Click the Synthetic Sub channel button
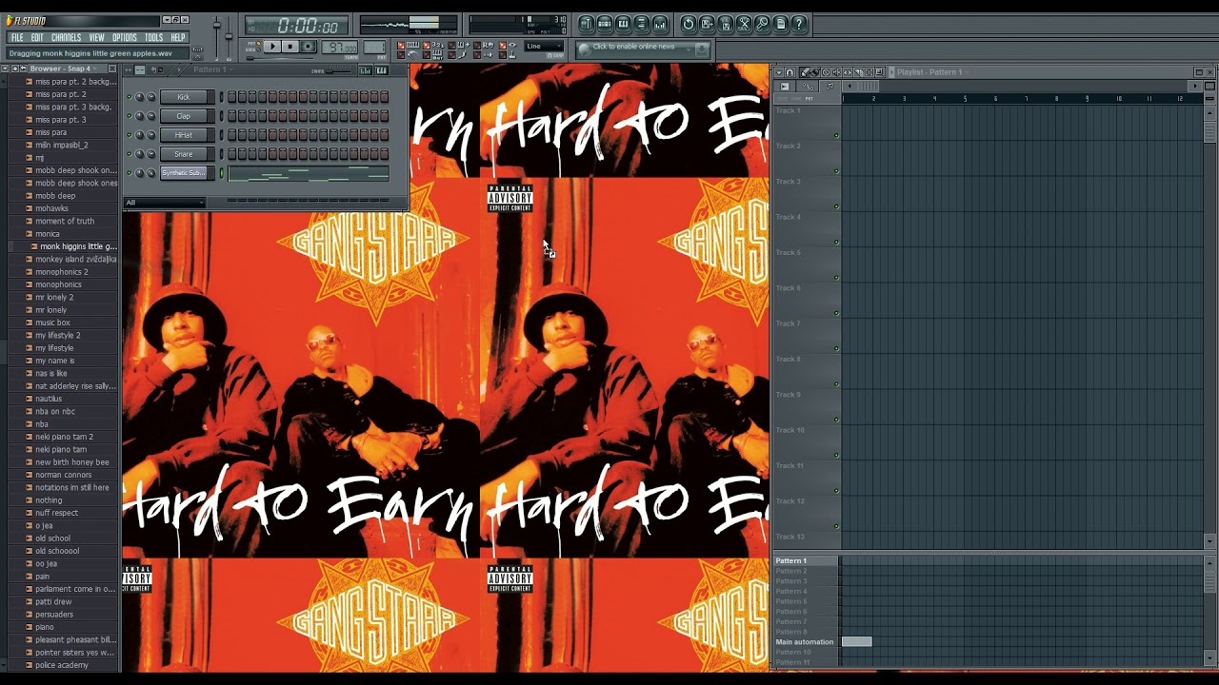Screen dimensions: 1219x685 click(x=183, y=173)
